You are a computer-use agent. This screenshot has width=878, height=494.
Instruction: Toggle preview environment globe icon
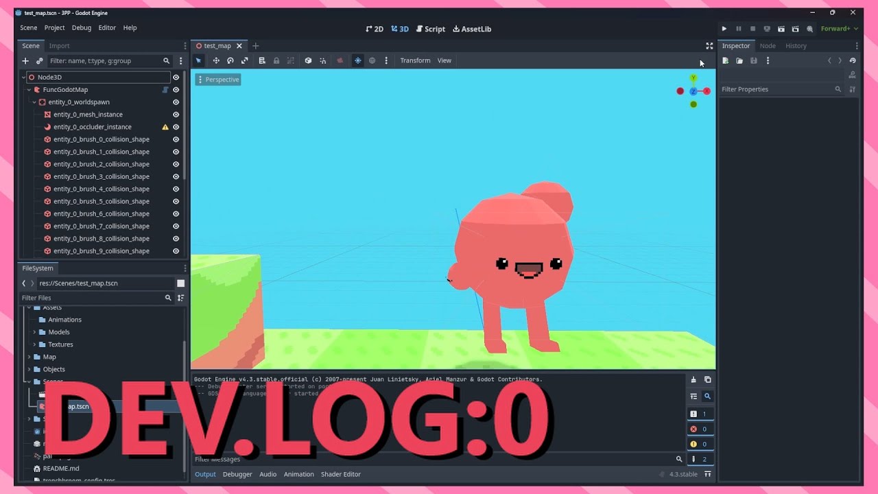tap(372, 60)
